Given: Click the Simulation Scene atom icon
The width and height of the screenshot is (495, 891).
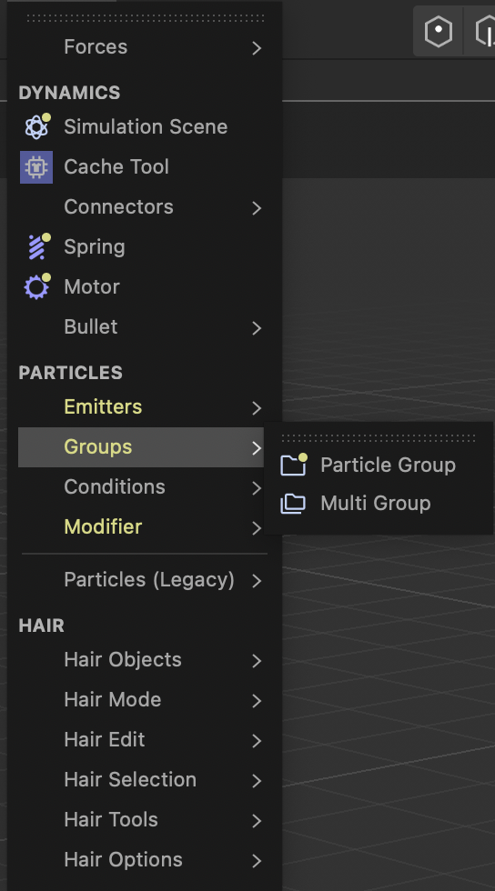Looking at the screenshot, I should tap(37, 126).
